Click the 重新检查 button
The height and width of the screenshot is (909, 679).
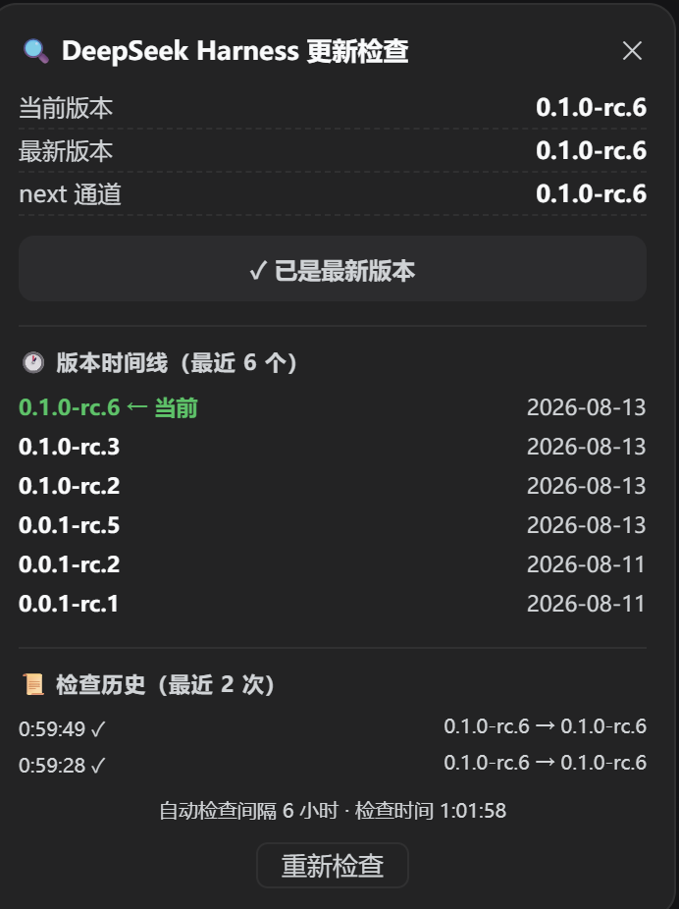click(x=333, y=866)
